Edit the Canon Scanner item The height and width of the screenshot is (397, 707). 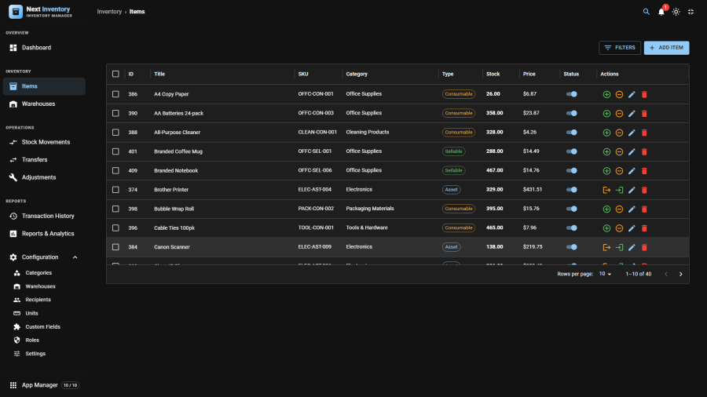coord(632,248)
